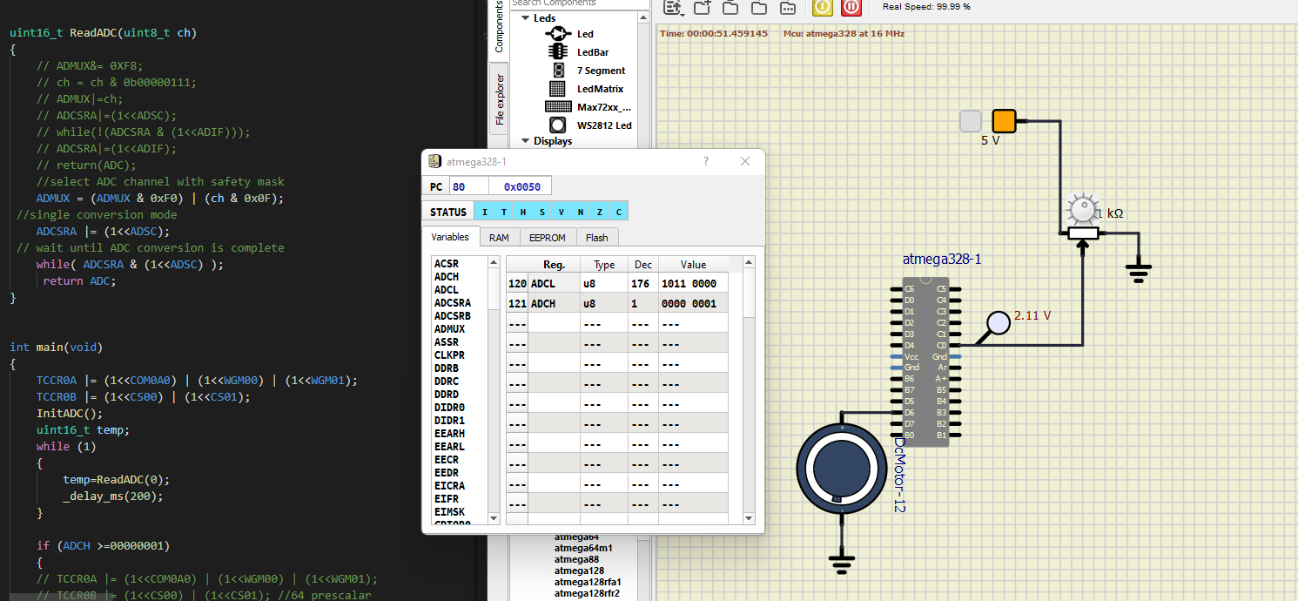Select ADMUX in the register list
The image size is (1298, 601).
coord(450,329)
